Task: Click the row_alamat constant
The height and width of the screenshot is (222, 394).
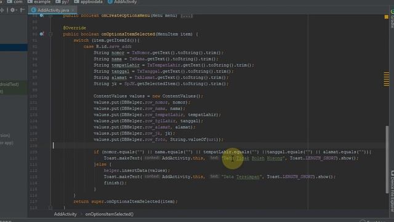Action: click(x=158, y=127)
